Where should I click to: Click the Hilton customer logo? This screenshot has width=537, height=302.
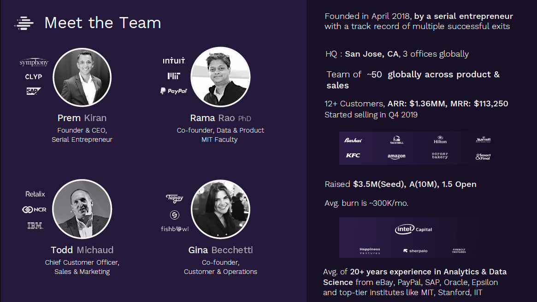(440, 140)
